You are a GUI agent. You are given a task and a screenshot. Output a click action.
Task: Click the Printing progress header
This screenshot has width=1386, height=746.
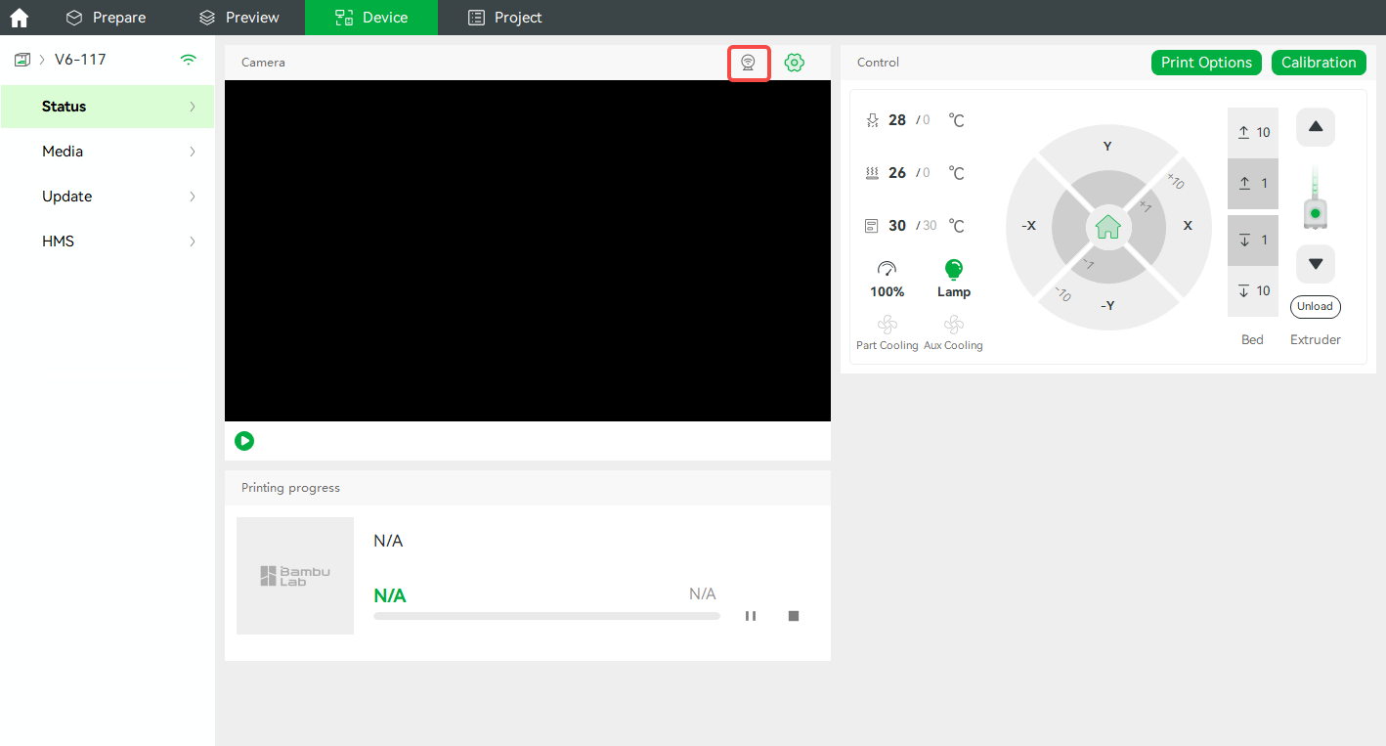[x=291, y=488]
